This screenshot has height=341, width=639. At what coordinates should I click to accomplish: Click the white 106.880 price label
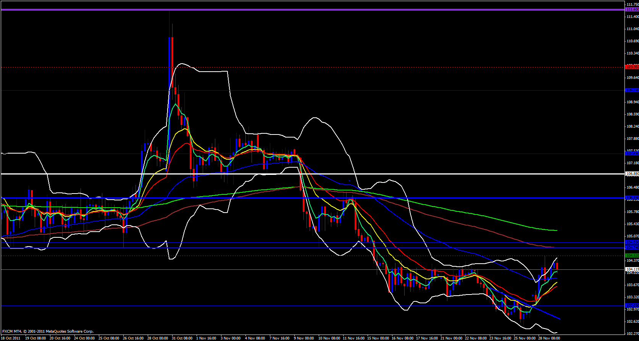pyautogui.click(x=632, y=174)
